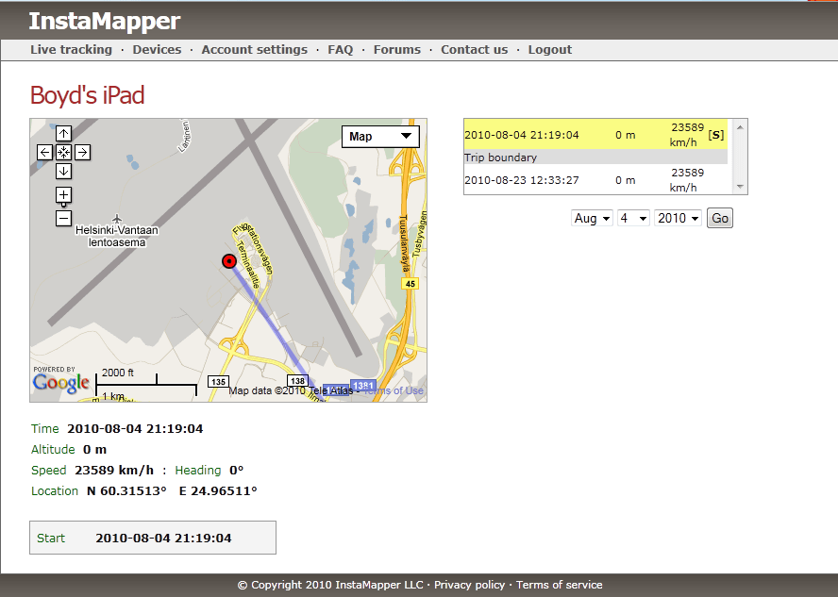The width and height of the screenshot is (838, 597).
Task: Open the Forums page
Action: tap(397, 50)
